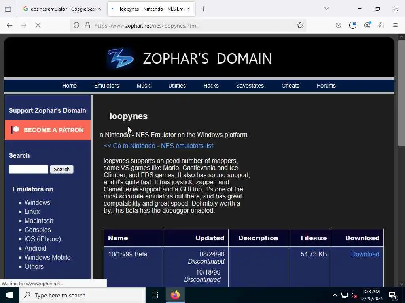405x303 pixels.
Task: Open the Forums menu item
Action: [x=326, y=86]
